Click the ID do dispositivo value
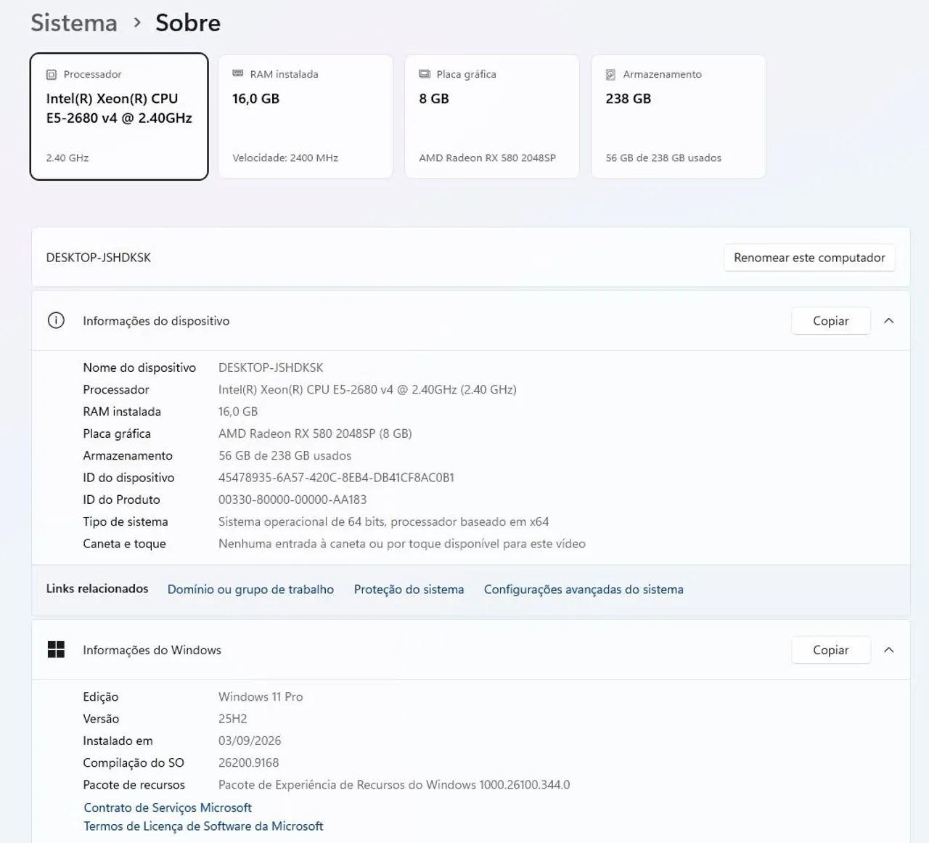Viewport: 929px width, 843px height. pyautogui.click(x=336, y=478)
